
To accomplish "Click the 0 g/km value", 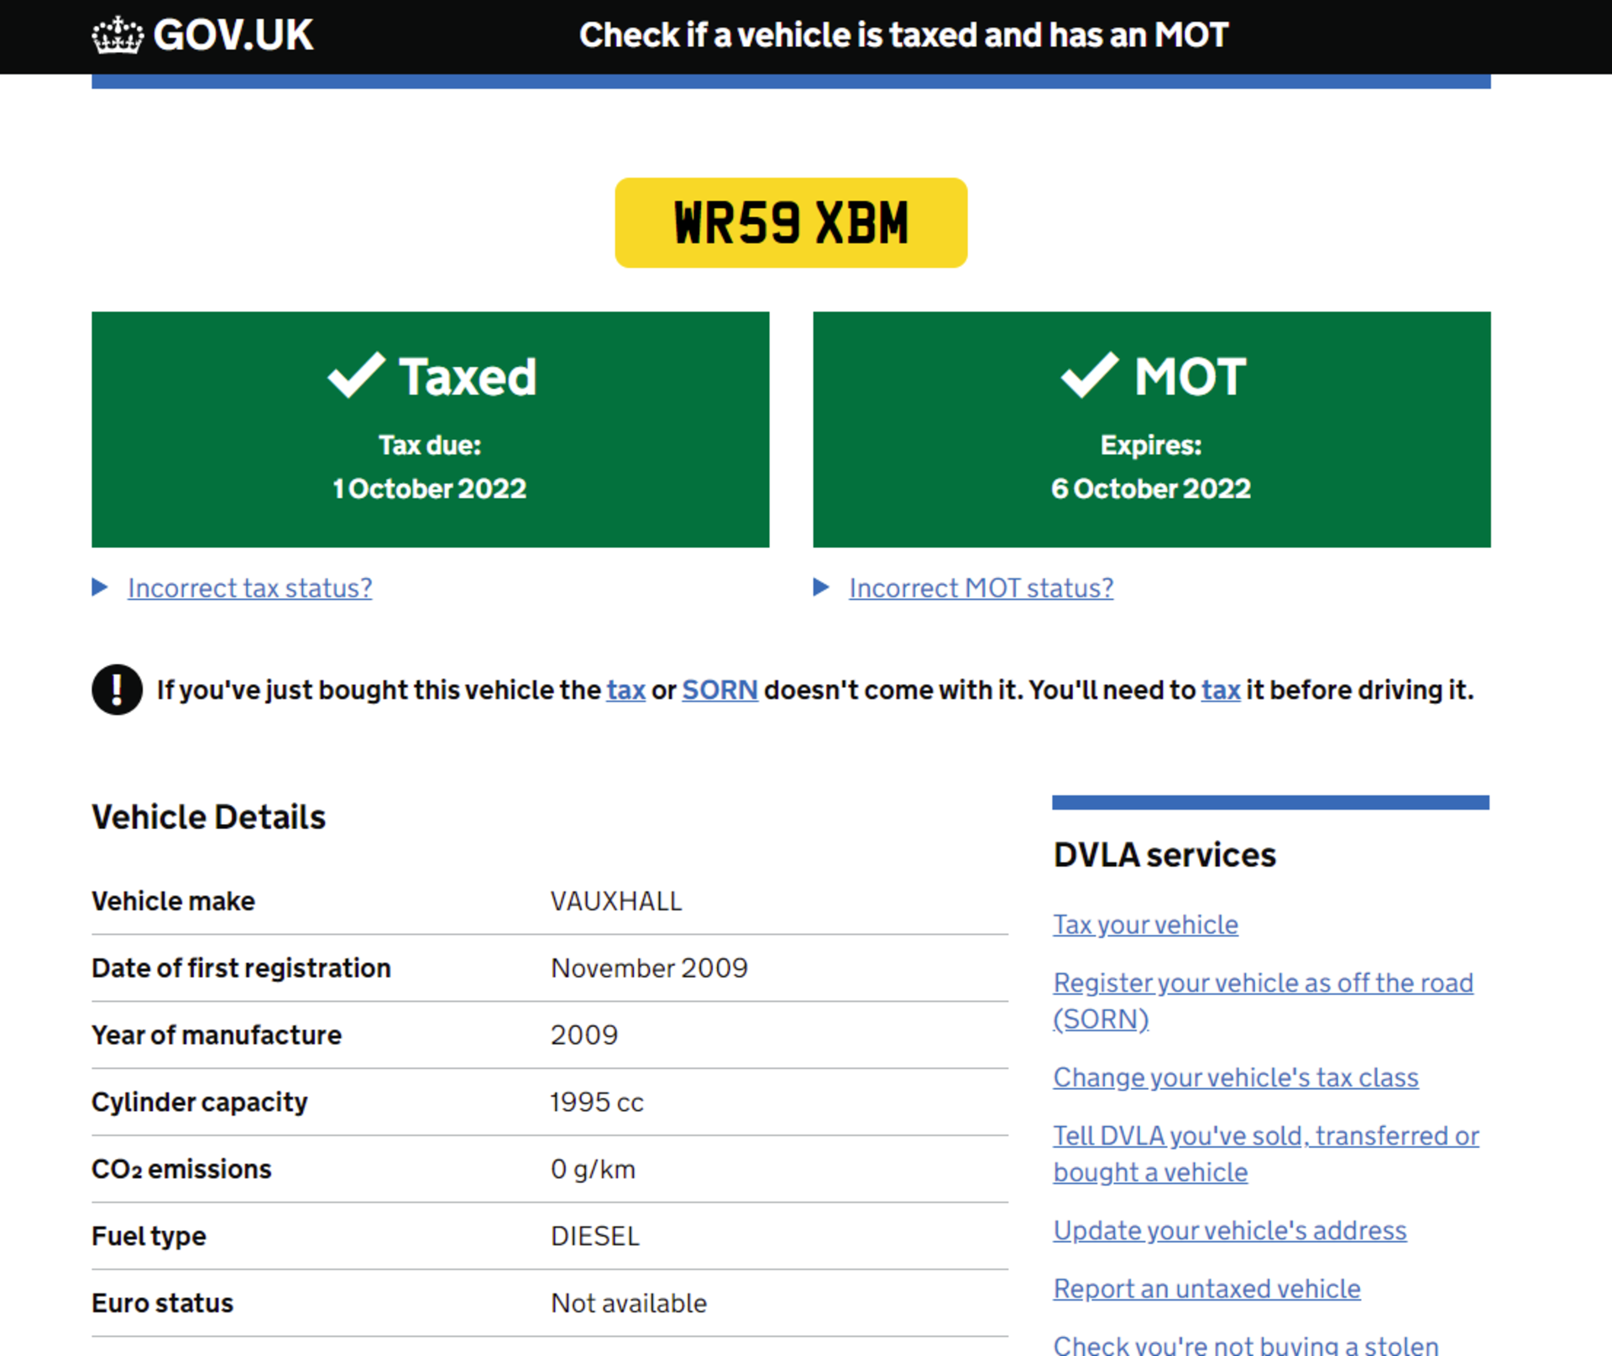I will [x=593, y=1170].
